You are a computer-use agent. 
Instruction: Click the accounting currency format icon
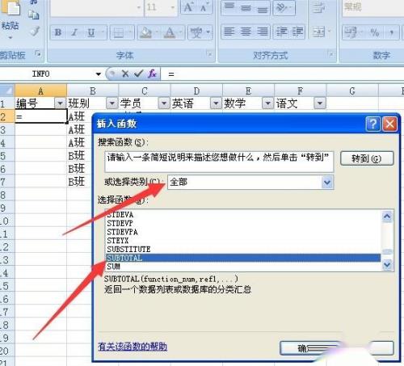[351, 32]
